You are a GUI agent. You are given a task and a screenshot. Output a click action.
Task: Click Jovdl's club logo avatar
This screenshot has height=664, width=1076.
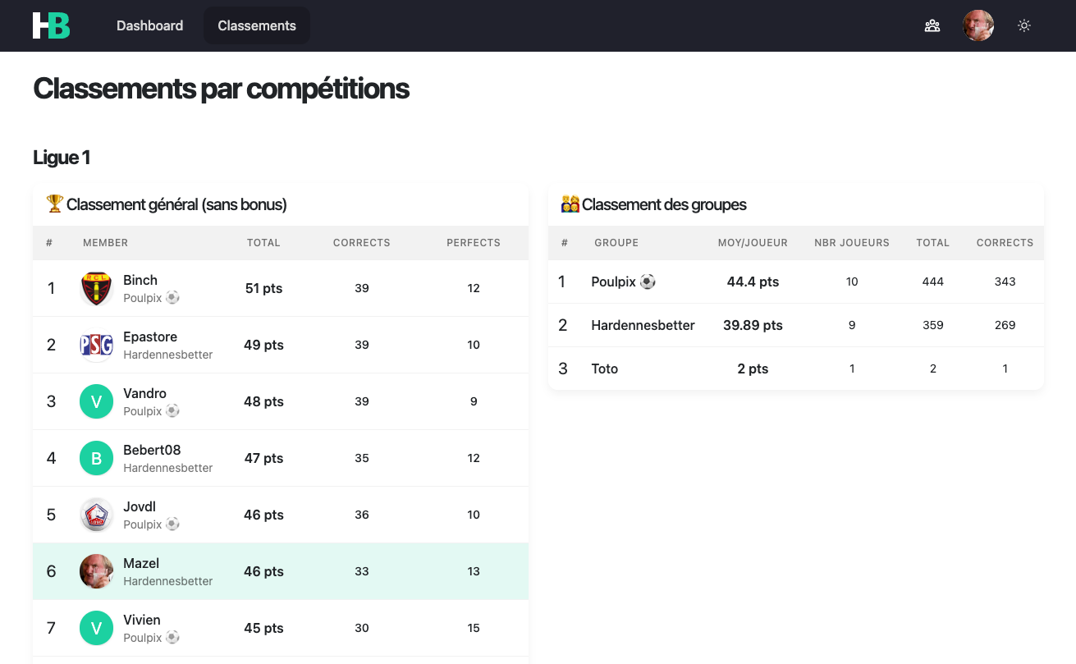coord(96,515)
